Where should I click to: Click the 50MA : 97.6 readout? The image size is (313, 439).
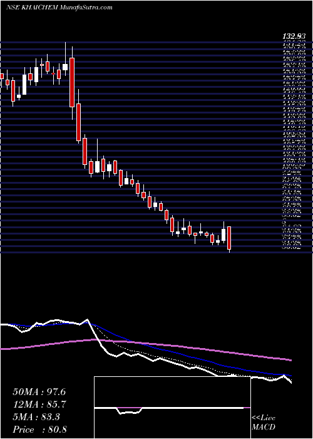tap(39, 392)
